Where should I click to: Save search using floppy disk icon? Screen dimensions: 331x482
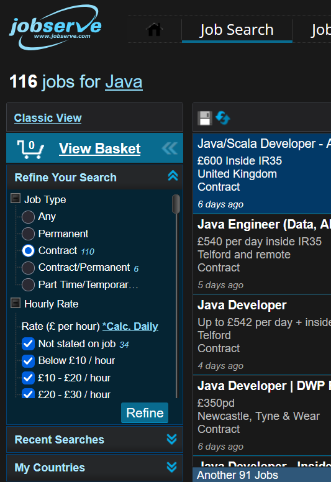point(205,118)
